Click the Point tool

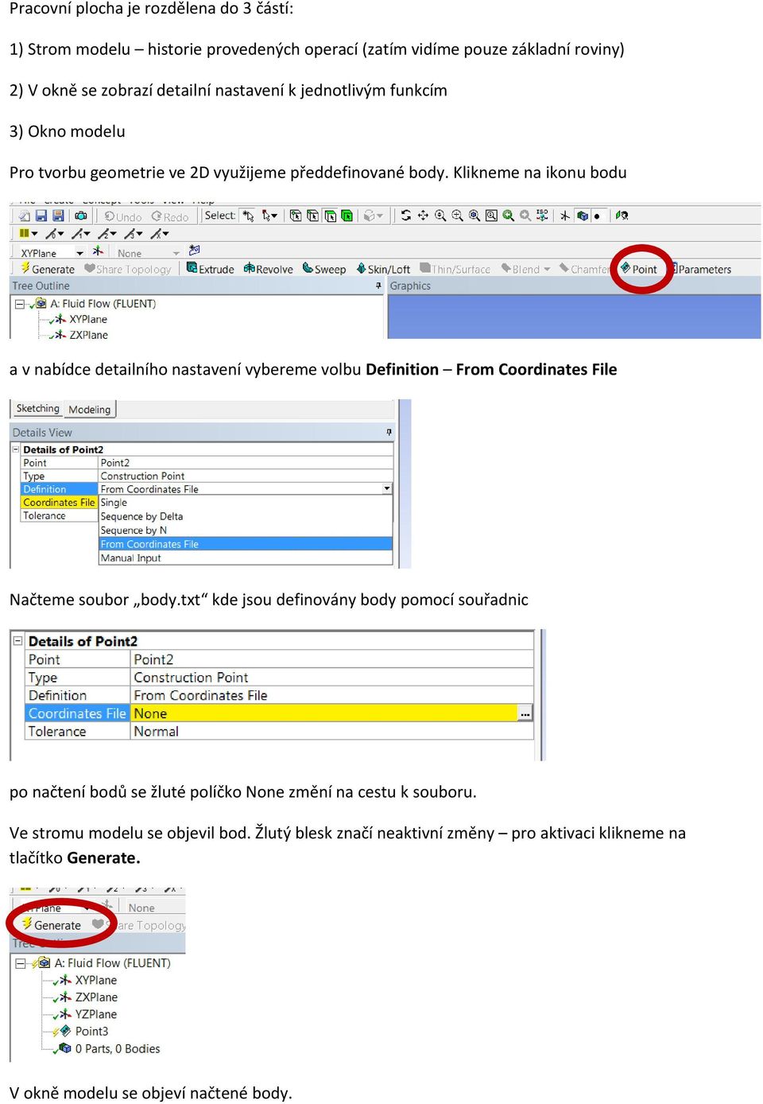coord(639,269)
